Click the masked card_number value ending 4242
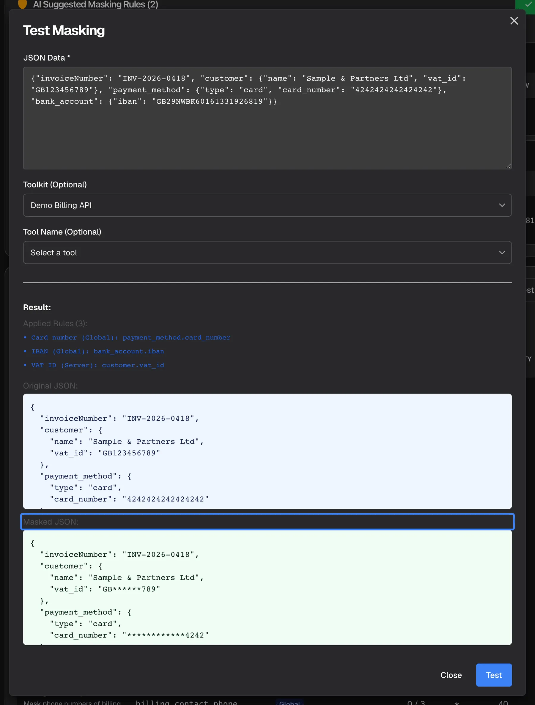This screenshot has width=535, height=705. (166, 635)
